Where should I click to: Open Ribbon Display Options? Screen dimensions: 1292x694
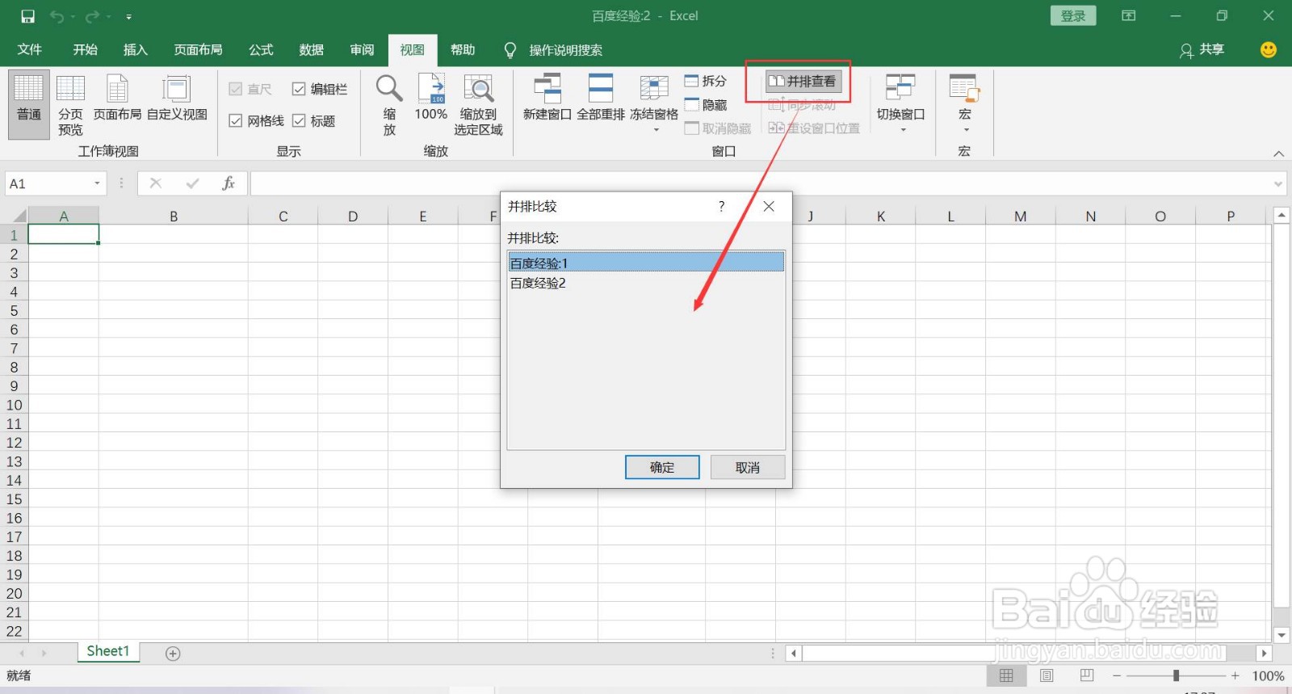click(1129, 16)
